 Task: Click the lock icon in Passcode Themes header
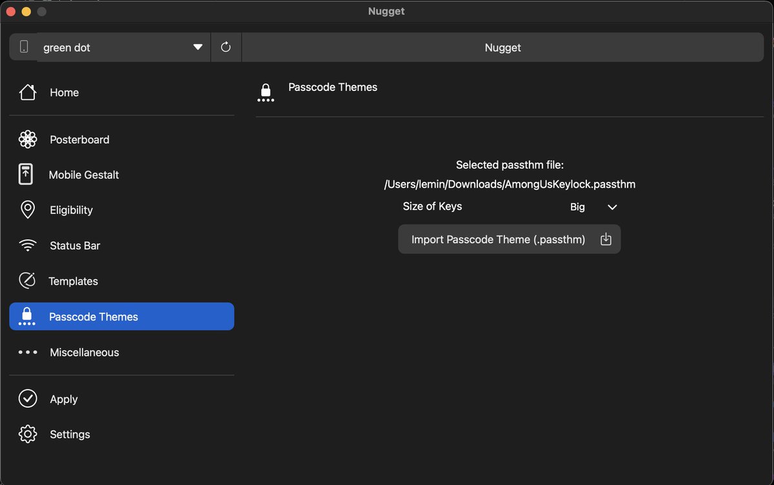pos(266,92)
